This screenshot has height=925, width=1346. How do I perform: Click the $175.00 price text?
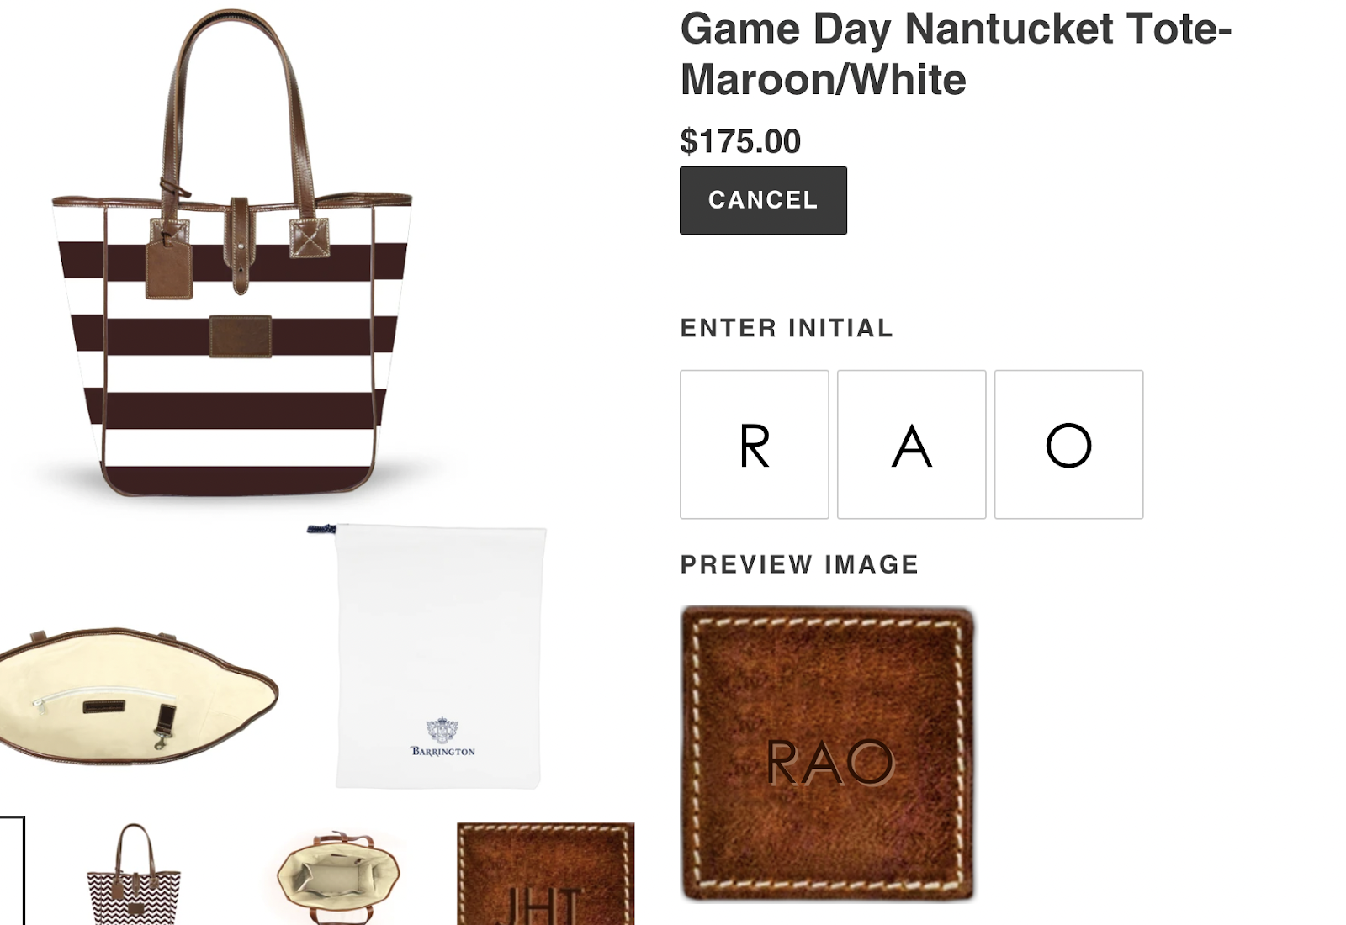[740, 141]
